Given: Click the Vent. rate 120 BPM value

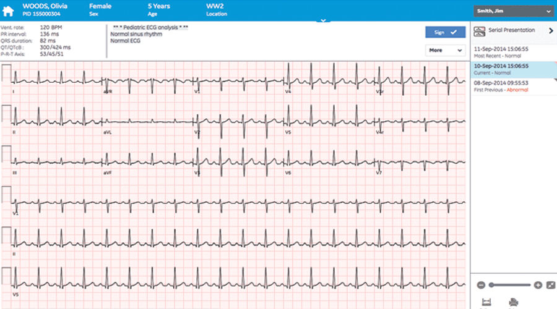Looking at the screenshot, I should (51, 27).
